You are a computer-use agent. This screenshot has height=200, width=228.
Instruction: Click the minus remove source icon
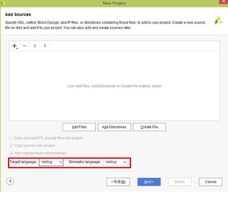tap(24, 46)
